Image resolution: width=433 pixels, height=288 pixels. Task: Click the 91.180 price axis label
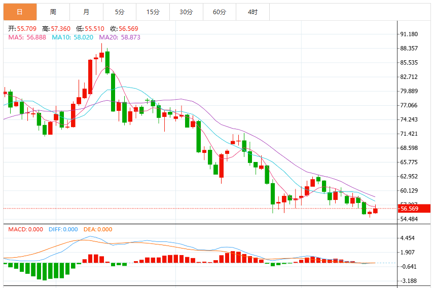[x=409, y=34]
